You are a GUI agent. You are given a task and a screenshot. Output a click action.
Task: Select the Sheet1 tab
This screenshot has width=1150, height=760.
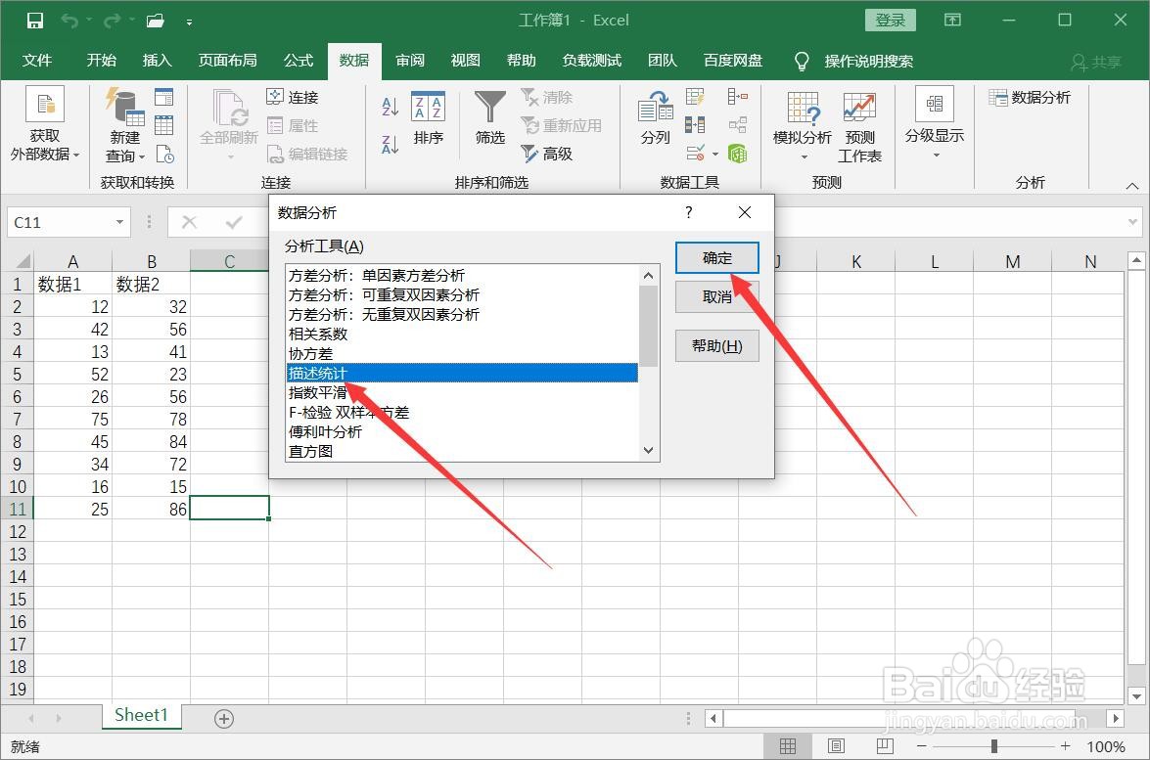[142, 715]
